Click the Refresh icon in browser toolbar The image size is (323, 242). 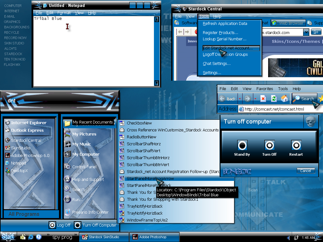(274, 99)
